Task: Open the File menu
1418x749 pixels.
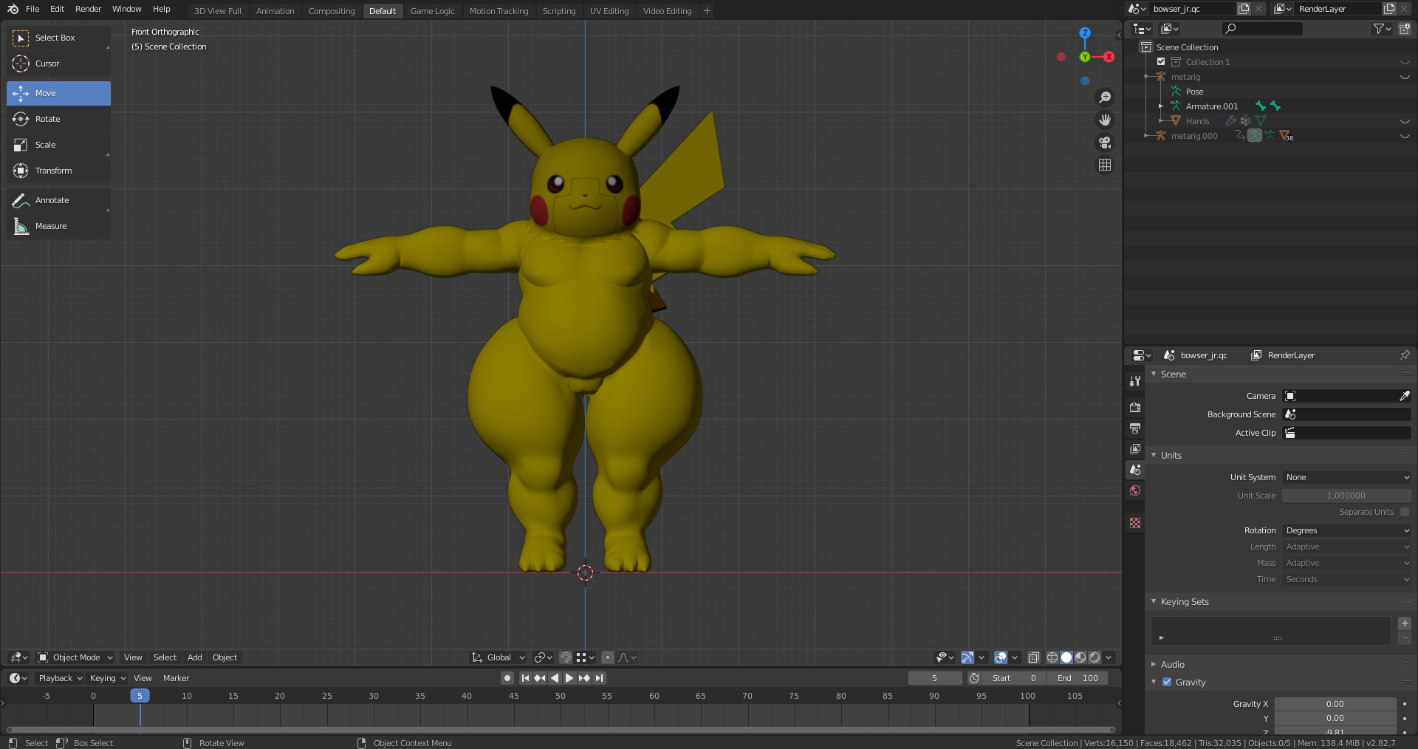Action: coord(32,9)
